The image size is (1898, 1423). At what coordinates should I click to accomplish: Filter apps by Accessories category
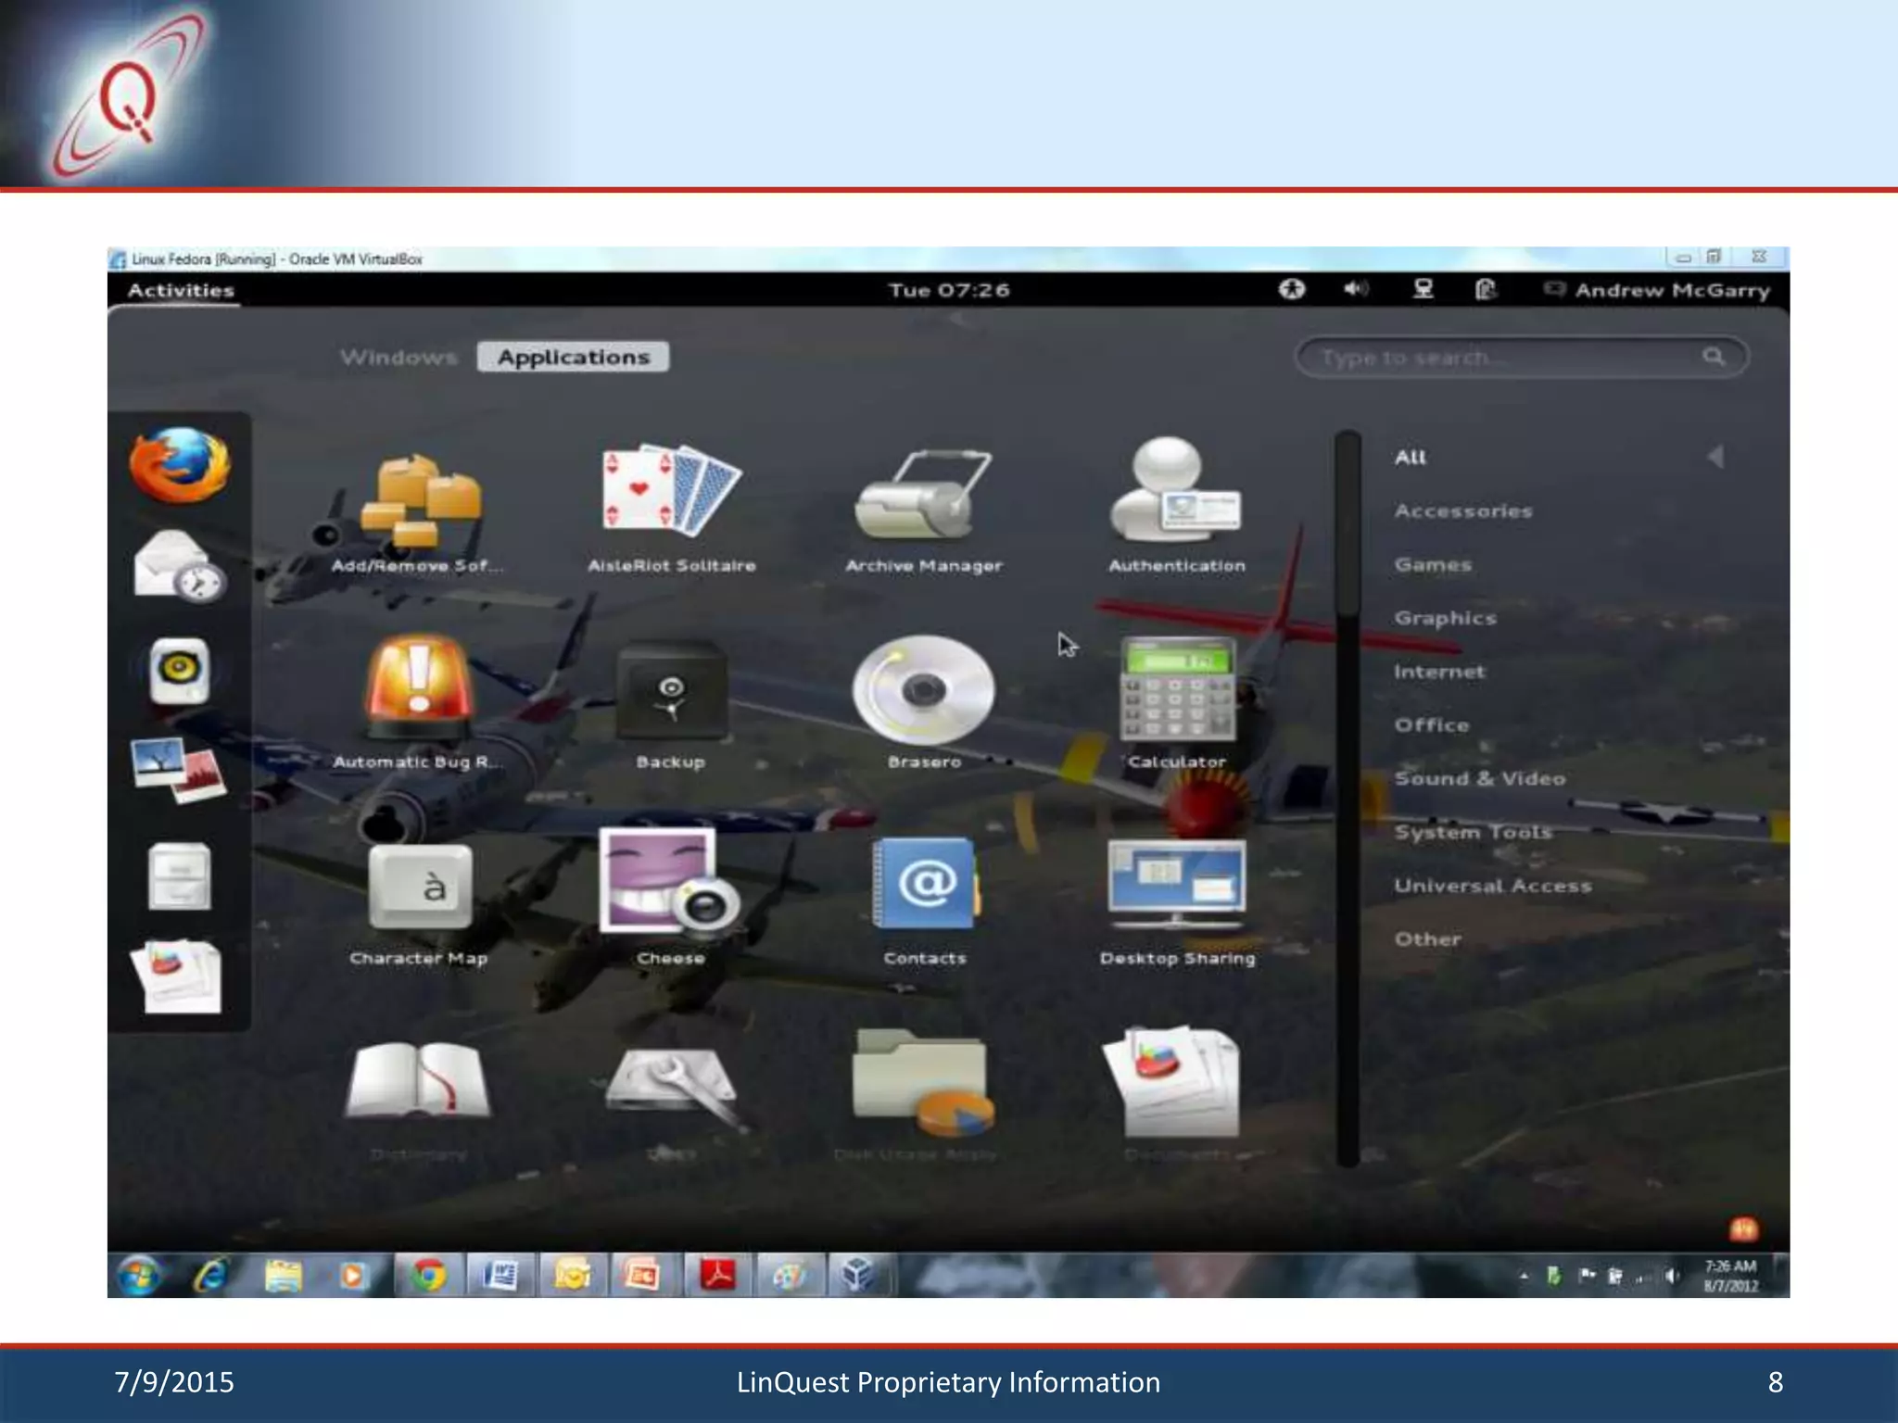[x=1462, y=510]
